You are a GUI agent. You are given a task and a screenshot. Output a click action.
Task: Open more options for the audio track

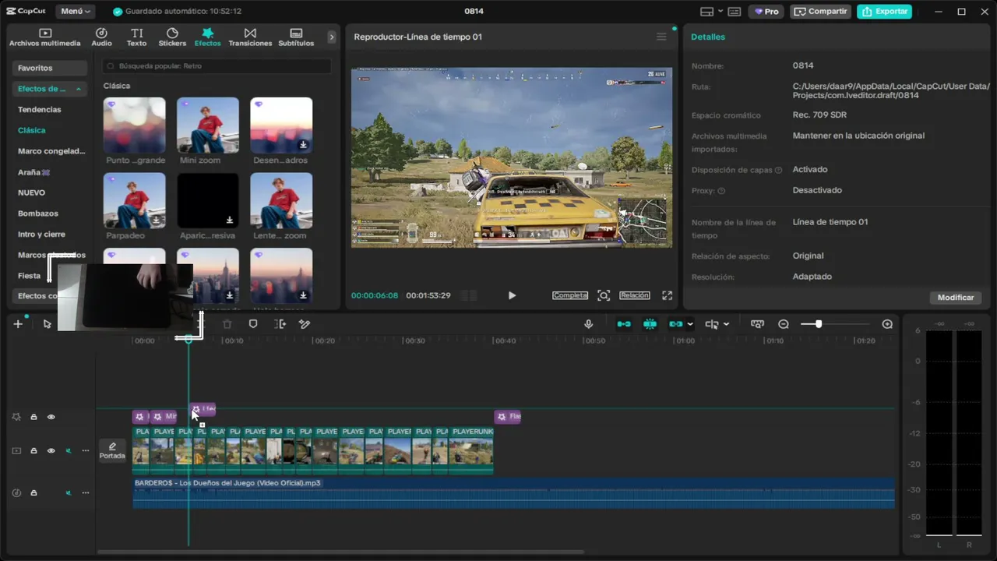point(86,493)
